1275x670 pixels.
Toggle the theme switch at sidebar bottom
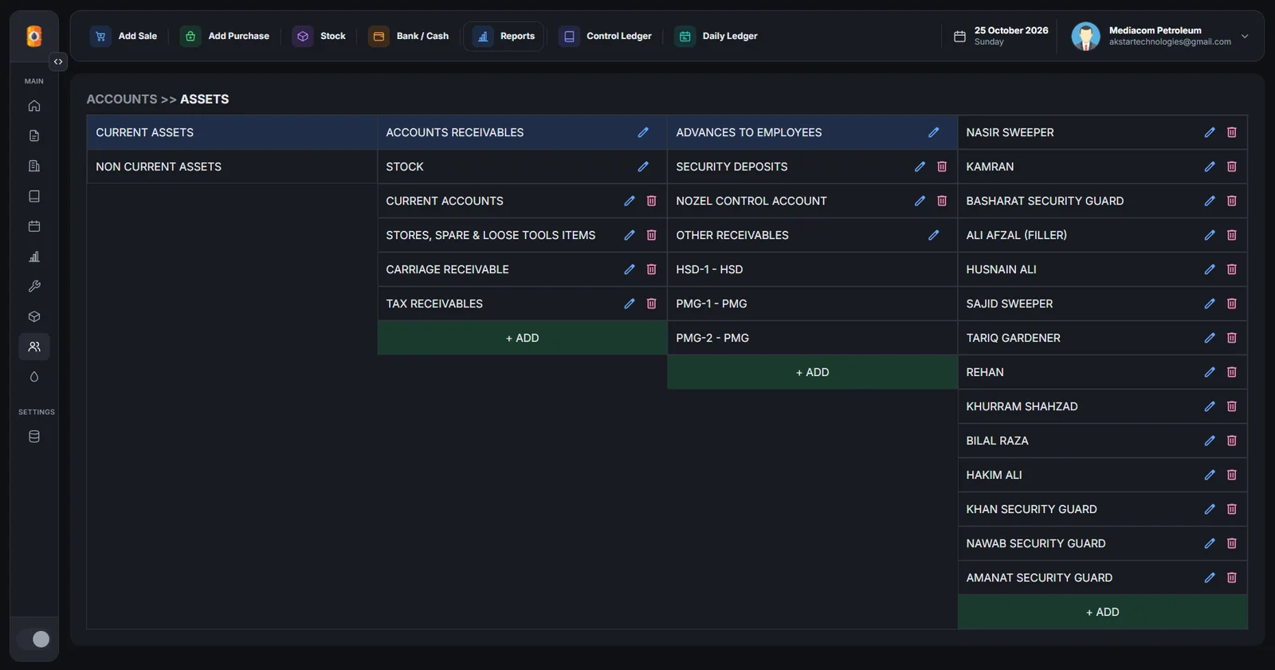click(x=34, y=639)
